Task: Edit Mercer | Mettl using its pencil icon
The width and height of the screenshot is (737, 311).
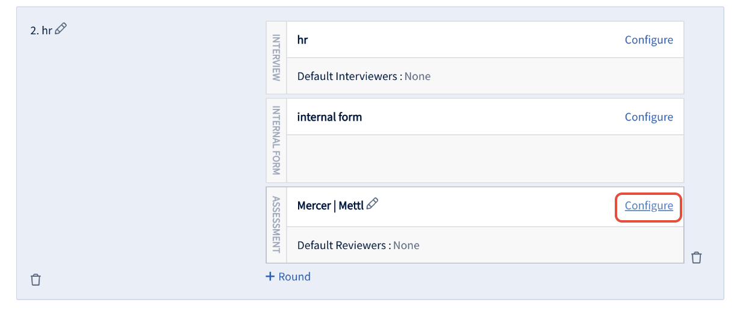Action: coord(373,205)
